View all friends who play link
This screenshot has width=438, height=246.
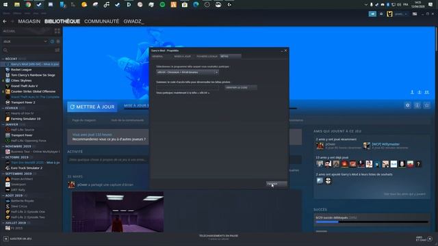[x=404, y=194]
